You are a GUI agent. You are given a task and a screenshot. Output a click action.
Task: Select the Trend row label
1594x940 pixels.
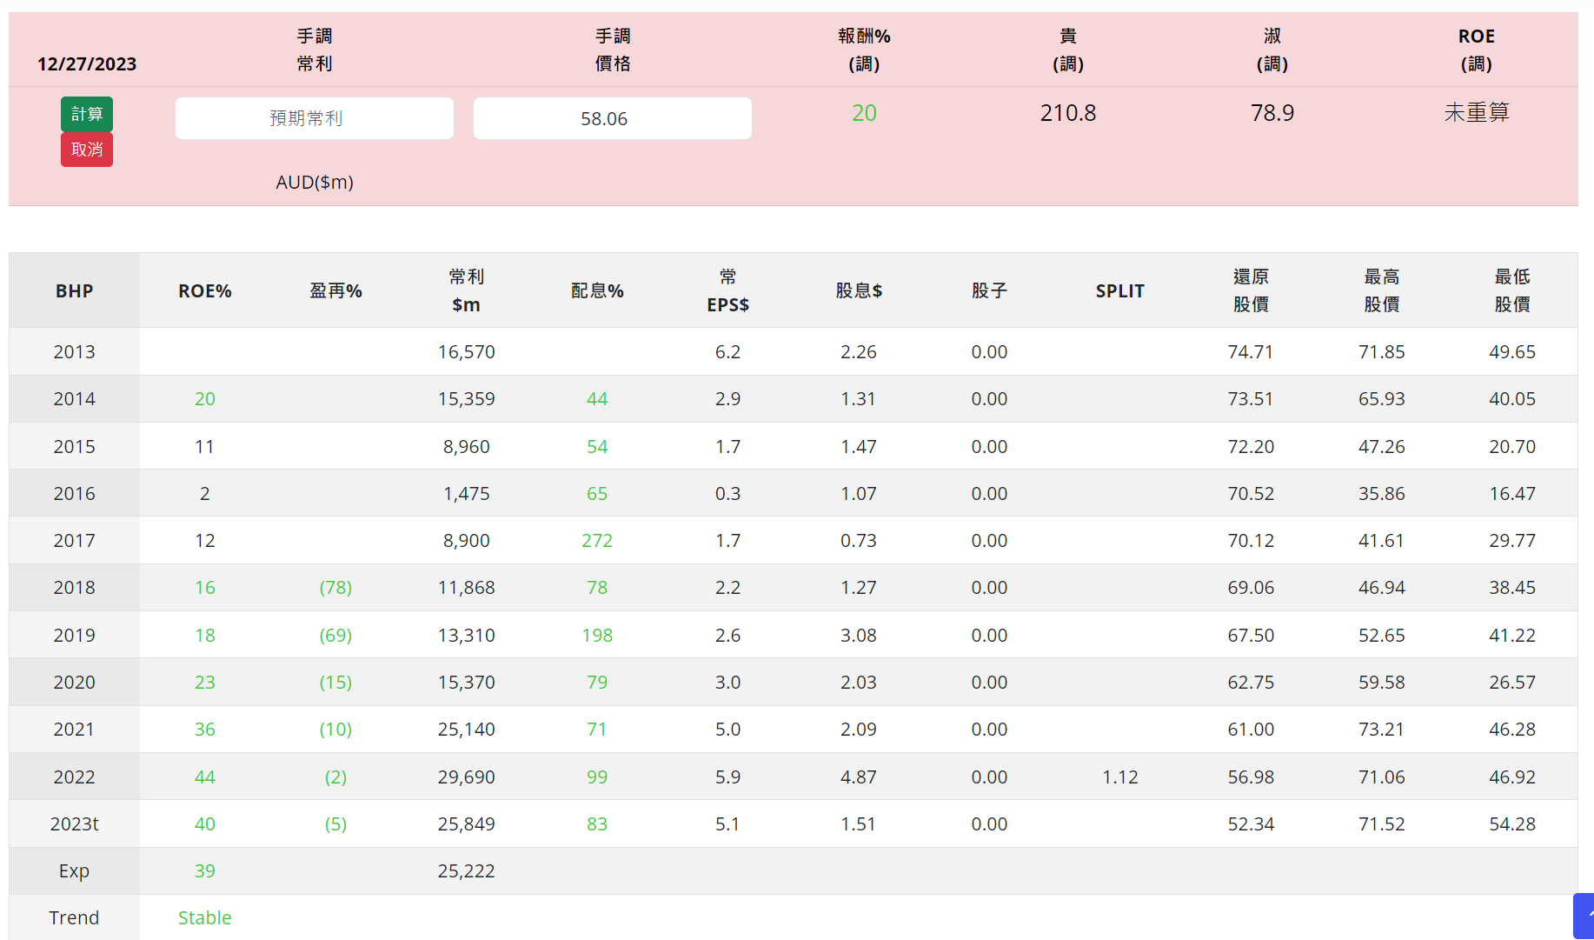click(x=75, y=918)
